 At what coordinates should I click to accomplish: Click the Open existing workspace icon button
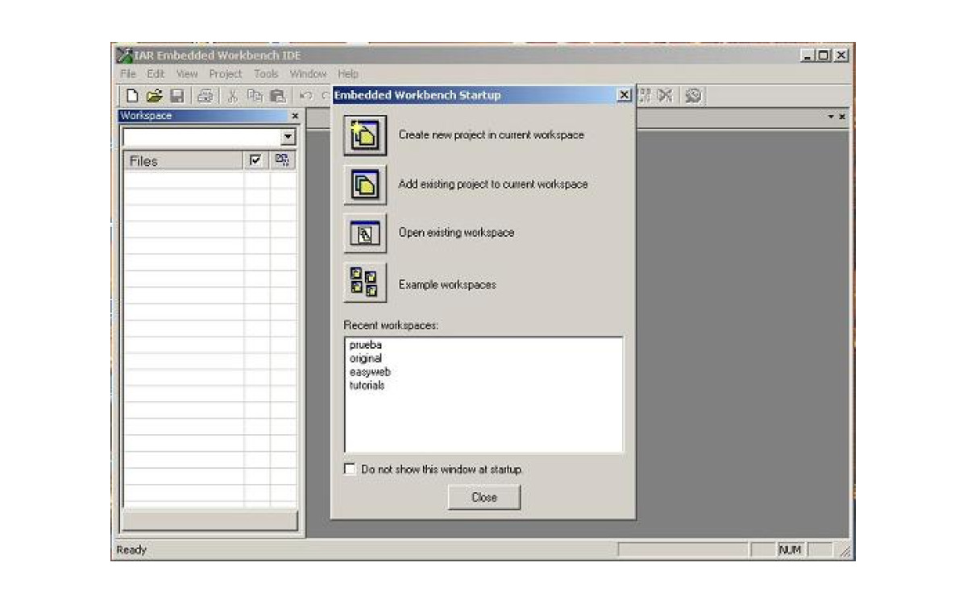coord(365,234)
